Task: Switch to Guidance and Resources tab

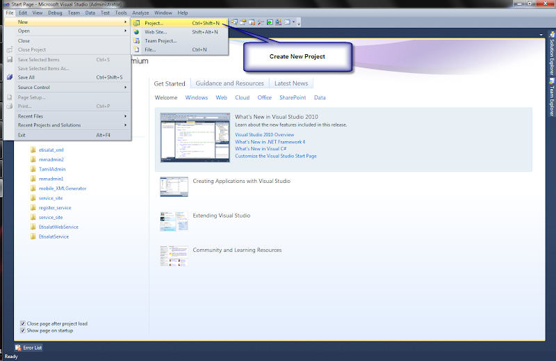Action: [x=230, y=83]
